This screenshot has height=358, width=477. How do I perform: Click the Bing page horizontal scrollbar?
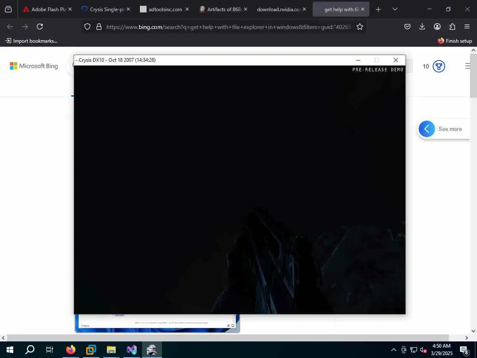click(x=228, y=338)
